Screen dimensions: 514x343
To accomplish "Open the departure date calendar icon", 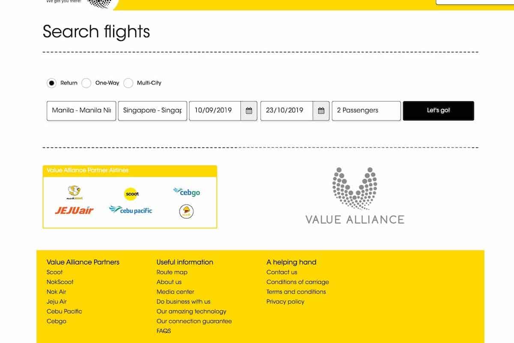I will click(x=249, y=111).
